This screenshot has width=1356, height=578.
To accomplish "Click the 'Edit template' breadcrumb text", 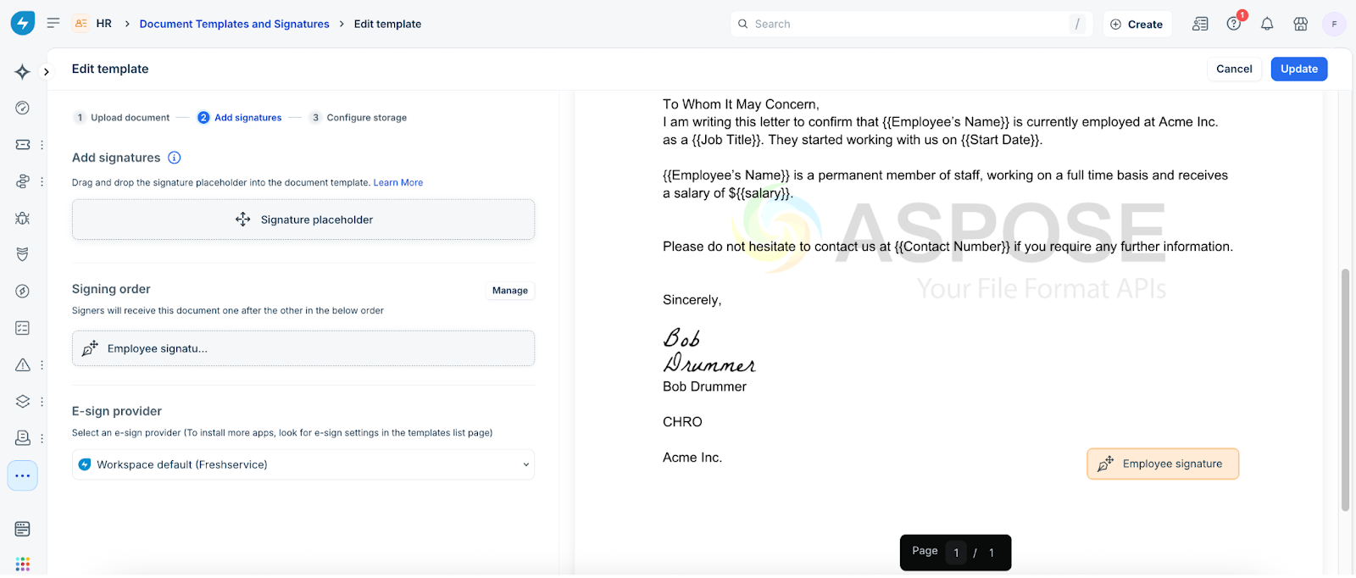I will (x=387, y=24).
